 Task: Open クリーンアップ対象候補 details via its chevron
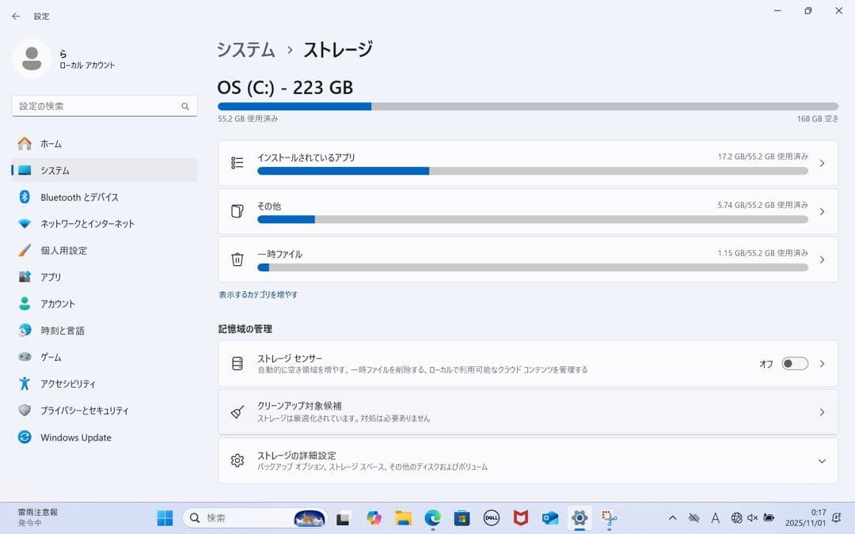click(x=823, y=411)
